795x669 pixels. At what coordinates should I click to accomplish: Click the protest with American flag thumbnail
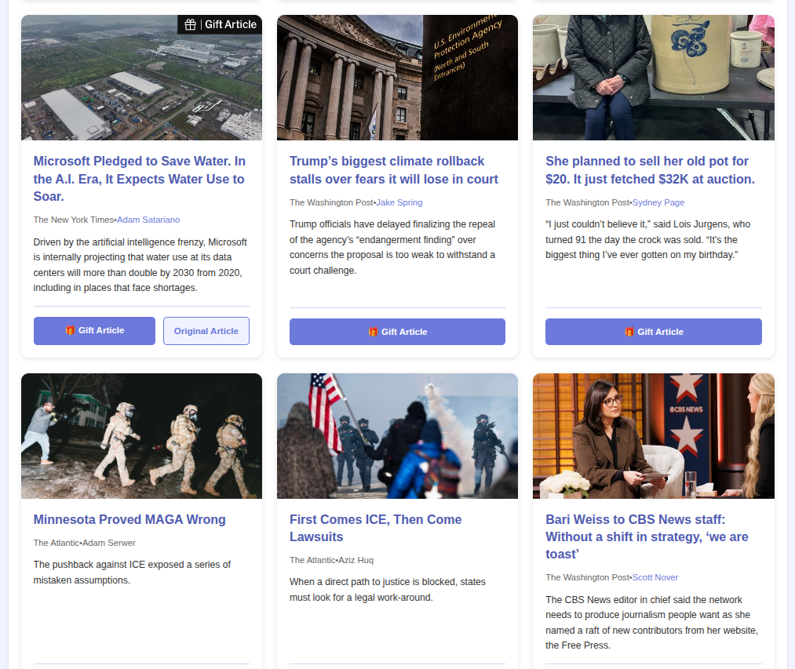pos(397,436)
